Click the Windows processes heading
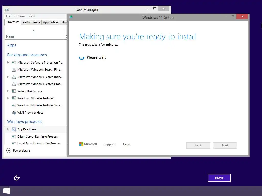 click(25, 122)
